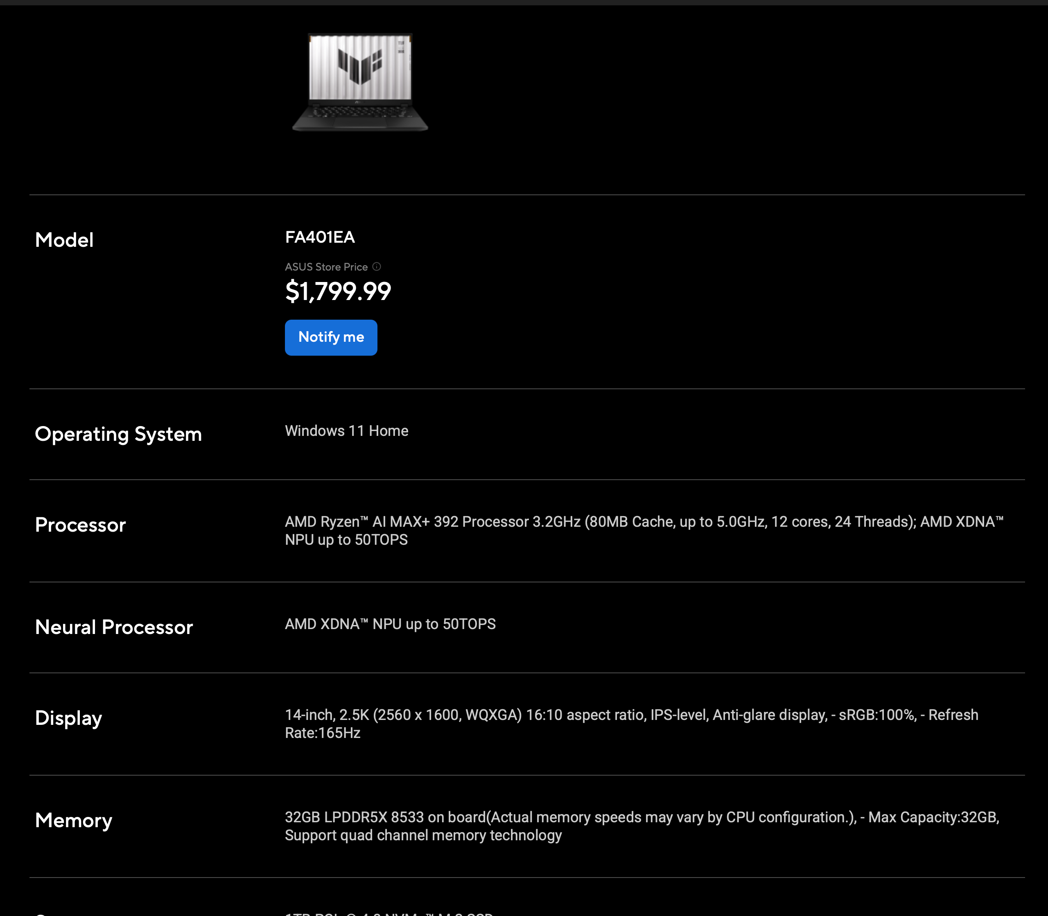Select the Processor row heading

pos(80,525)
